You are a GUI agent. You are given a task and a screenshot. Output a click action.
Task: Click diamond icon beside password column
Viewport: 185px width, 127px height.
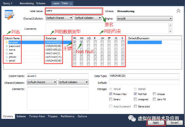click(x=7, y=46)
